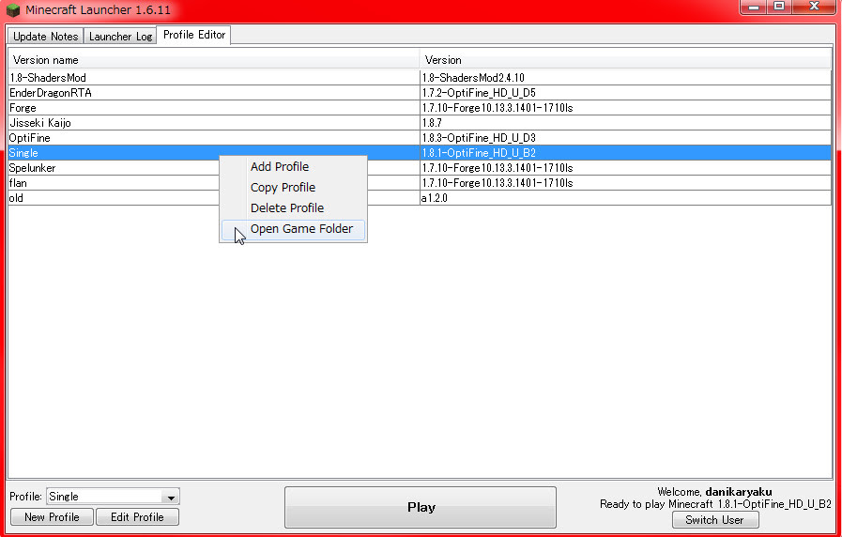Screen dimensions: 842x537
Task: Click the Ready to play Minecraft status text
Action: pos(715,504)
